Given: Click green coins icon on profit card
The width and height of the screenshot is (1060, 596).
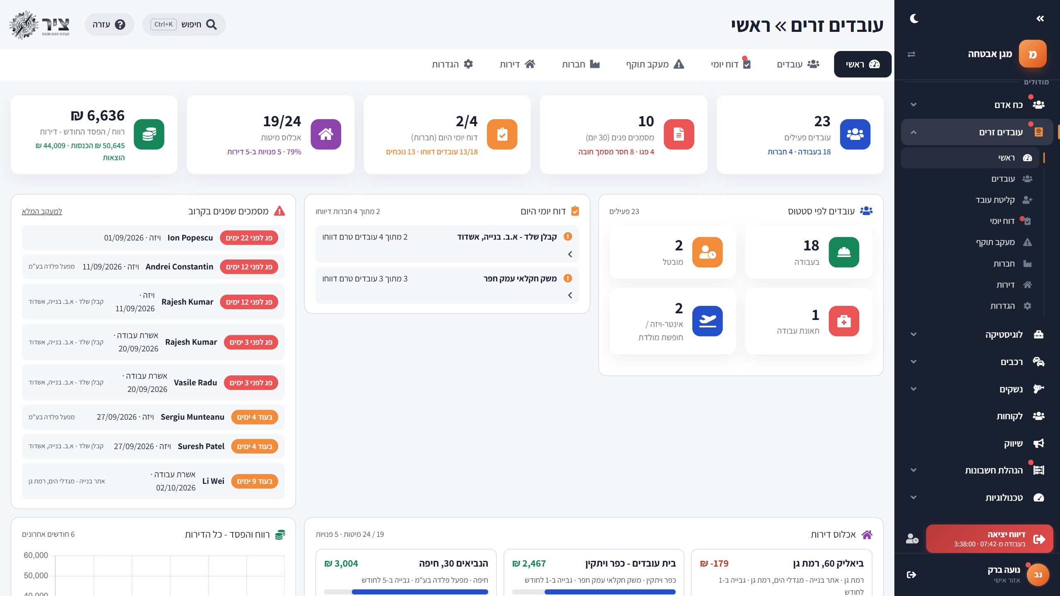Looking at the screenshot, I should [x=149, y=134].
